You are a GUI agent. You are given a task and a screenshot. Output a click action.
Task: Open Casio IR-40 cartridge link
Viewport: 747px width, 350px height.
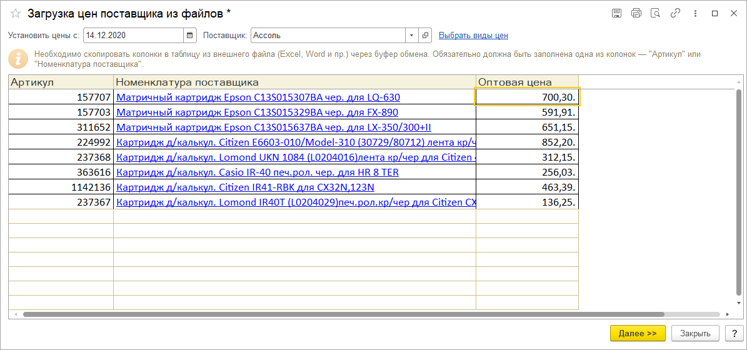(x=258, y=172)
